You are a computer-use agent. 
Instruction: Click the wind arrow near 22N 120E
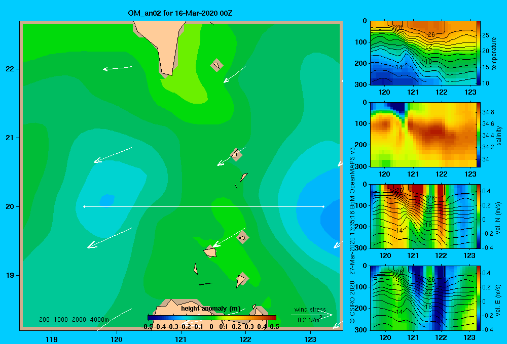(118, 68)
